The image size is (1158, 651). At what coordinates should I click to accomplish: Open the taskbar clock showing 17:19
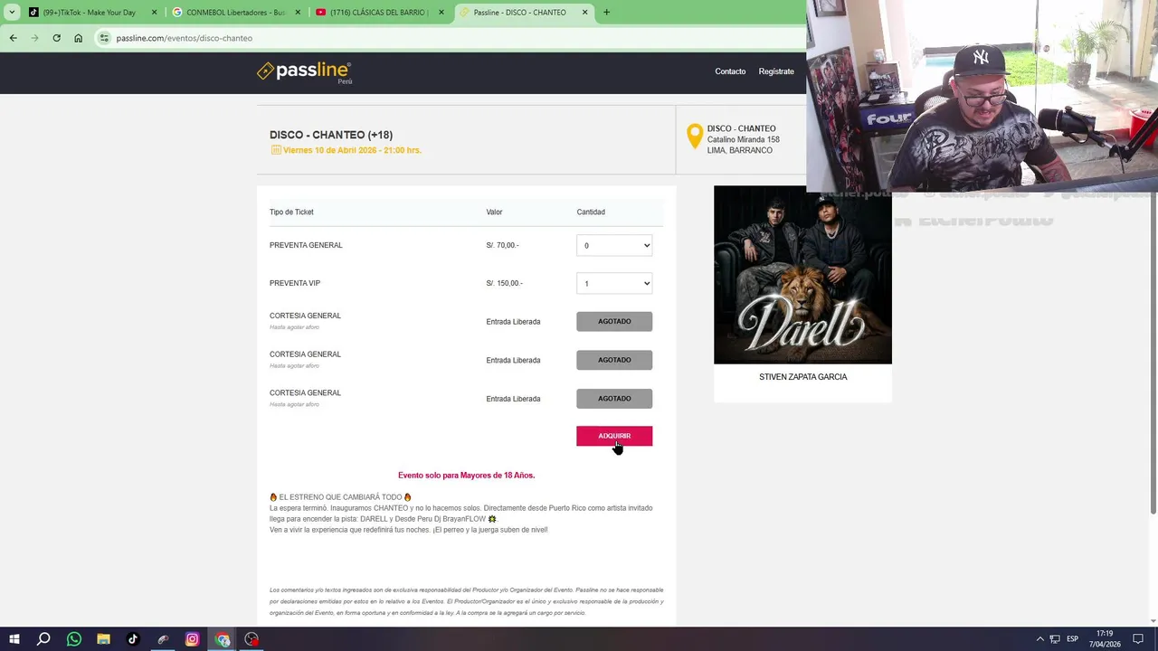click(1105, 639)
